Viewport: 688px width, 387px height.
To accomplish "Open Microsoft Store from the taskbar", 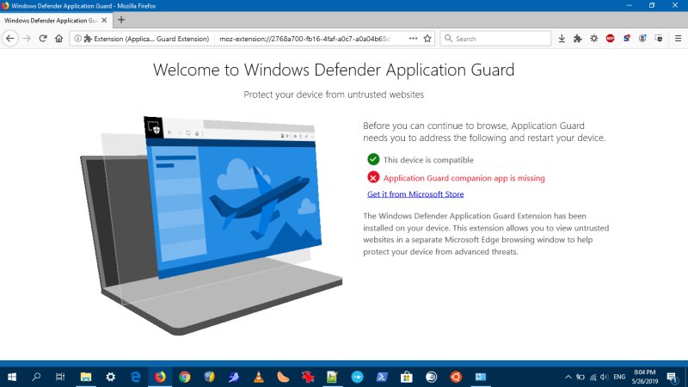I will (406, 377).
